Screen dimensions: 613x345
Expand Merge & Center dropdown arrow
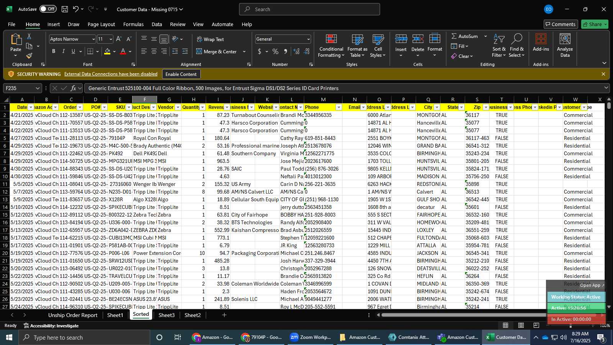pos(244,51)
